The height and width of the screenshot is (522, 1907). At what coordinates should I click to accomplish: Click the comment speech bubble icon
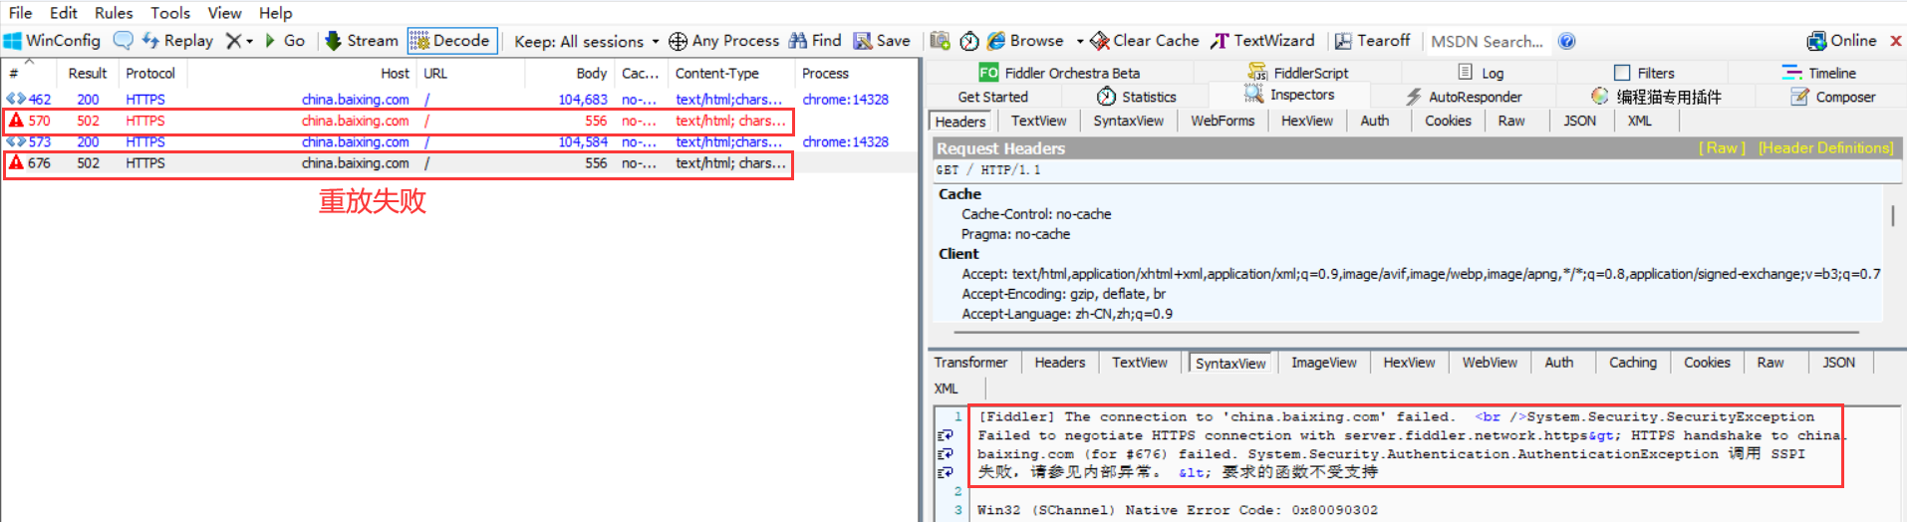tap(123, 41)
